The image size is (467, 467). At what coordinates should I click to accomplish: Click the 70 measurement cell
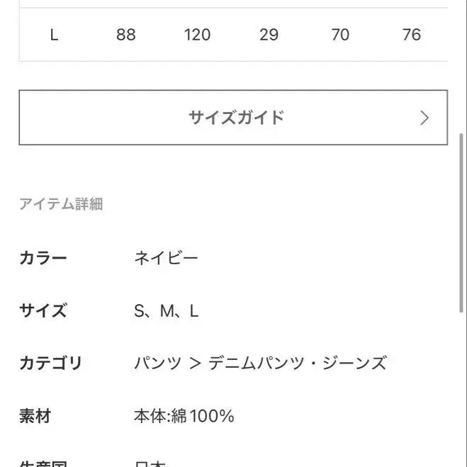pos(340,35)
